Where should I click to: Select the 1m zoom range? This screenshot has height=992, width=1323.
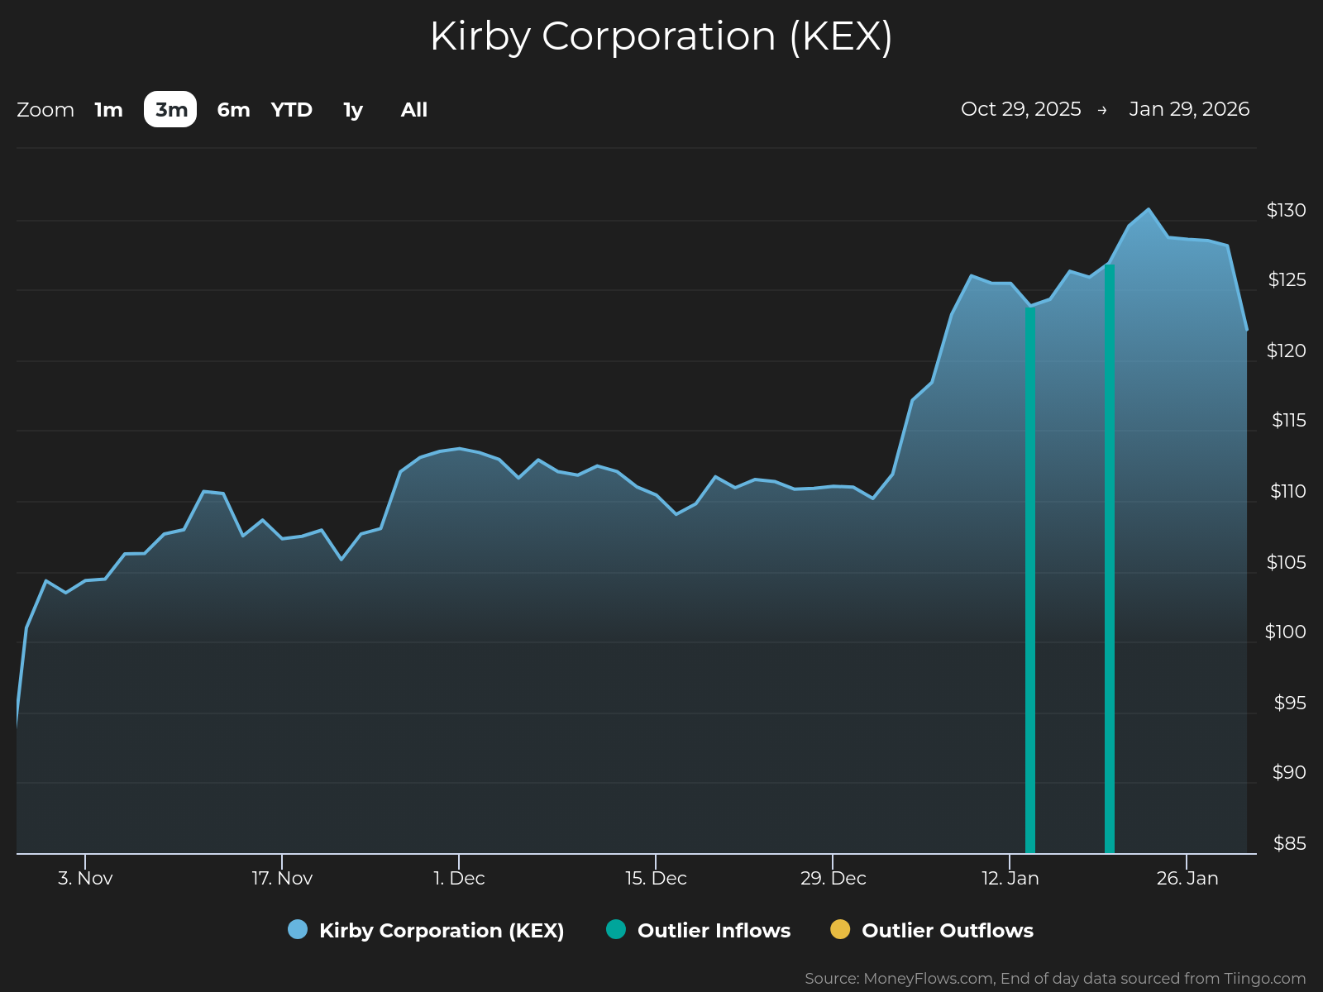(x=108, y=110)
